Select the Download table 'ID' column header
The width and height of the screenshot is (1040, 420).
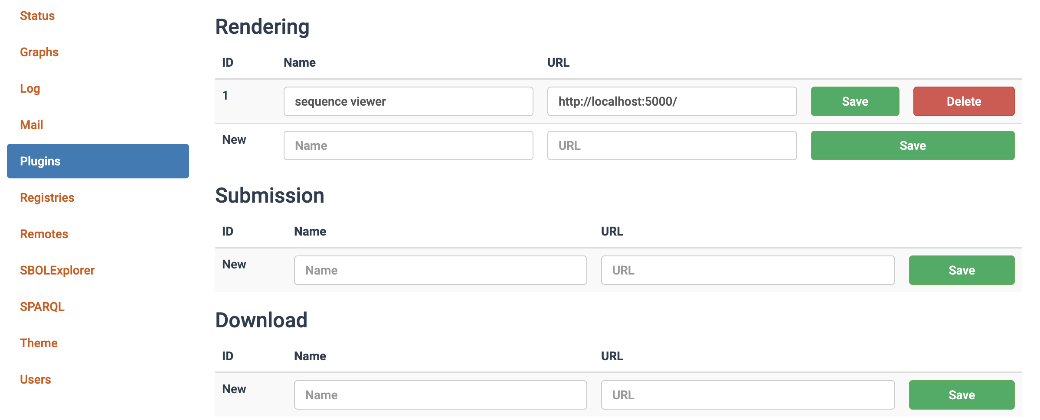(x=228, y=356)
